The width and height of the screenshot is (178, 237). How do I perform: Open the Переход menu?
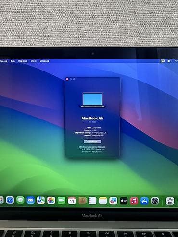(x=23, y=61)
